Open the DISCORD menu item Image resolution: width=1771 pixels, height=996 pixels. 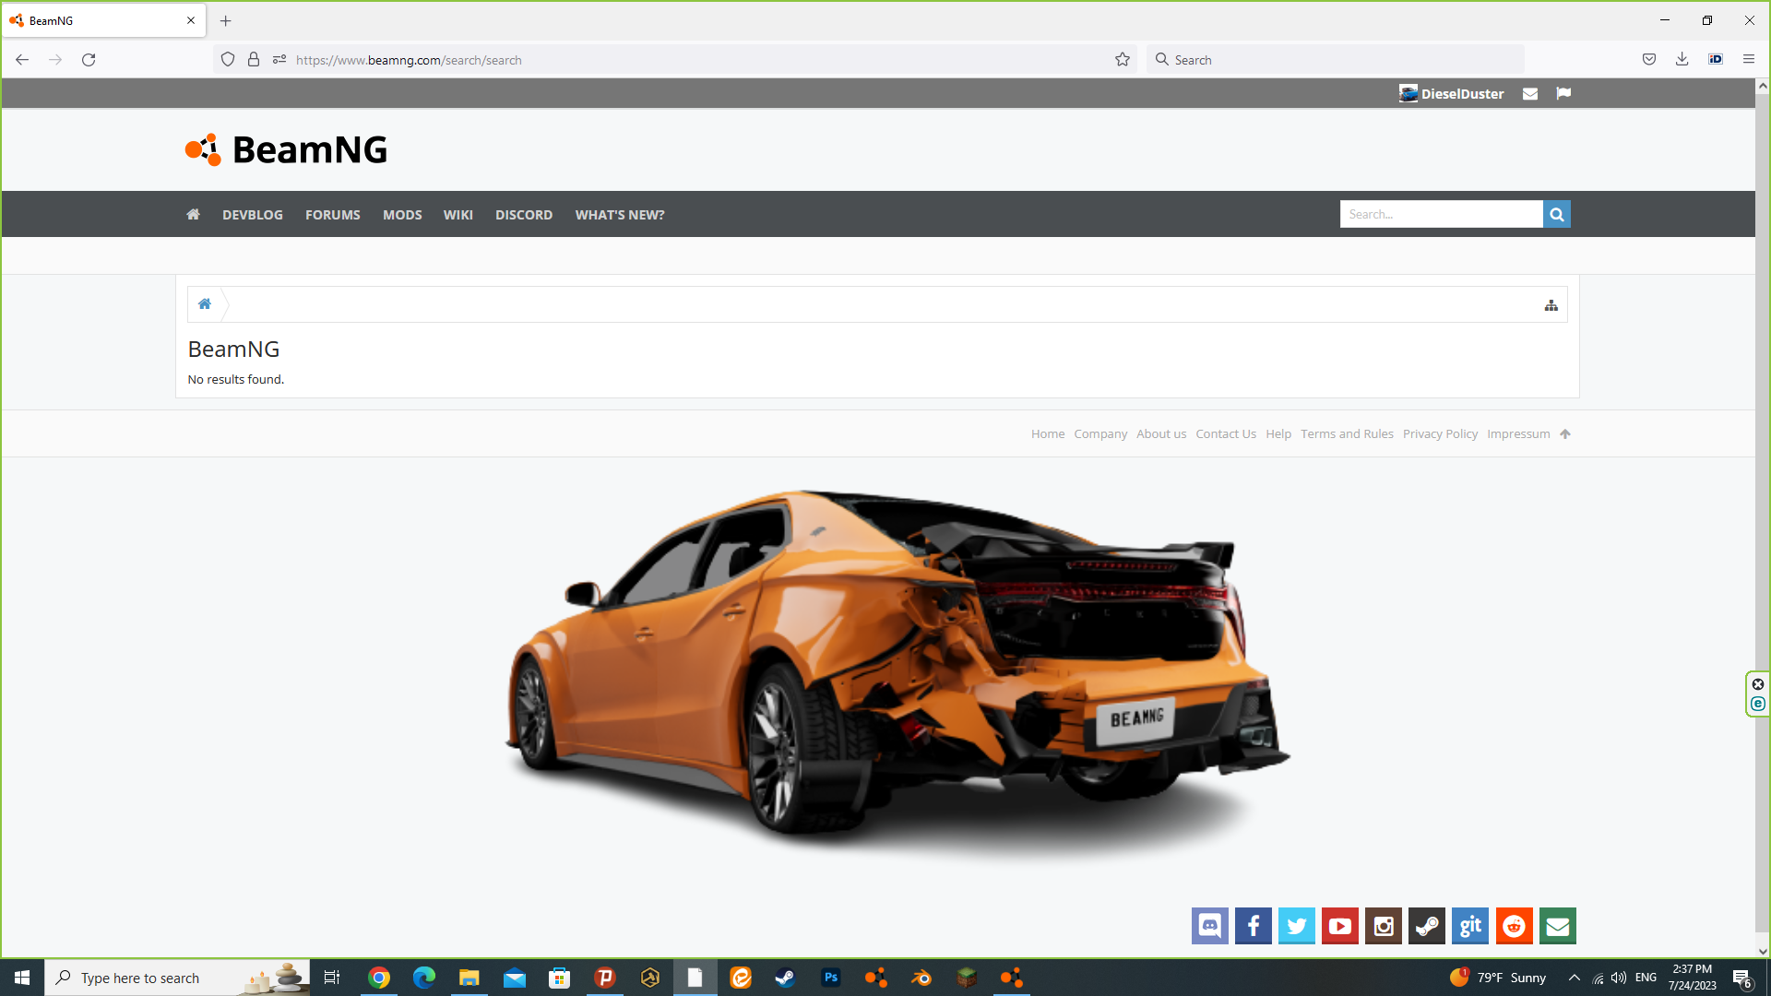click(523, 214)
